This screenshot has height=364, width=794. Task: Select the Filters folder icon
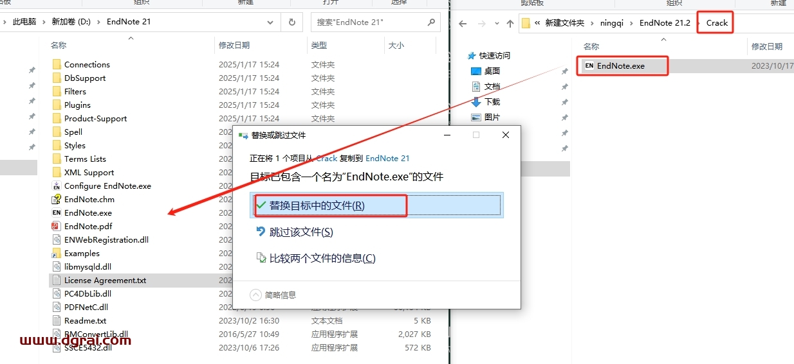pyautogui.click(x=57, y=91)
